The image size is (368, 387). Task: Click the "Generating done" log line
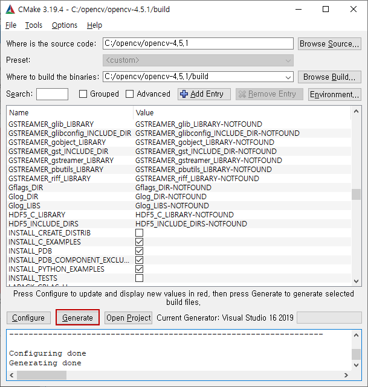pyautogui.click(x=45, y=363)
